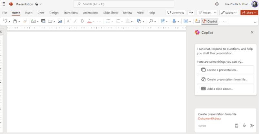
Task: Expand the numbering style dropdown
Action: [122, 21]
